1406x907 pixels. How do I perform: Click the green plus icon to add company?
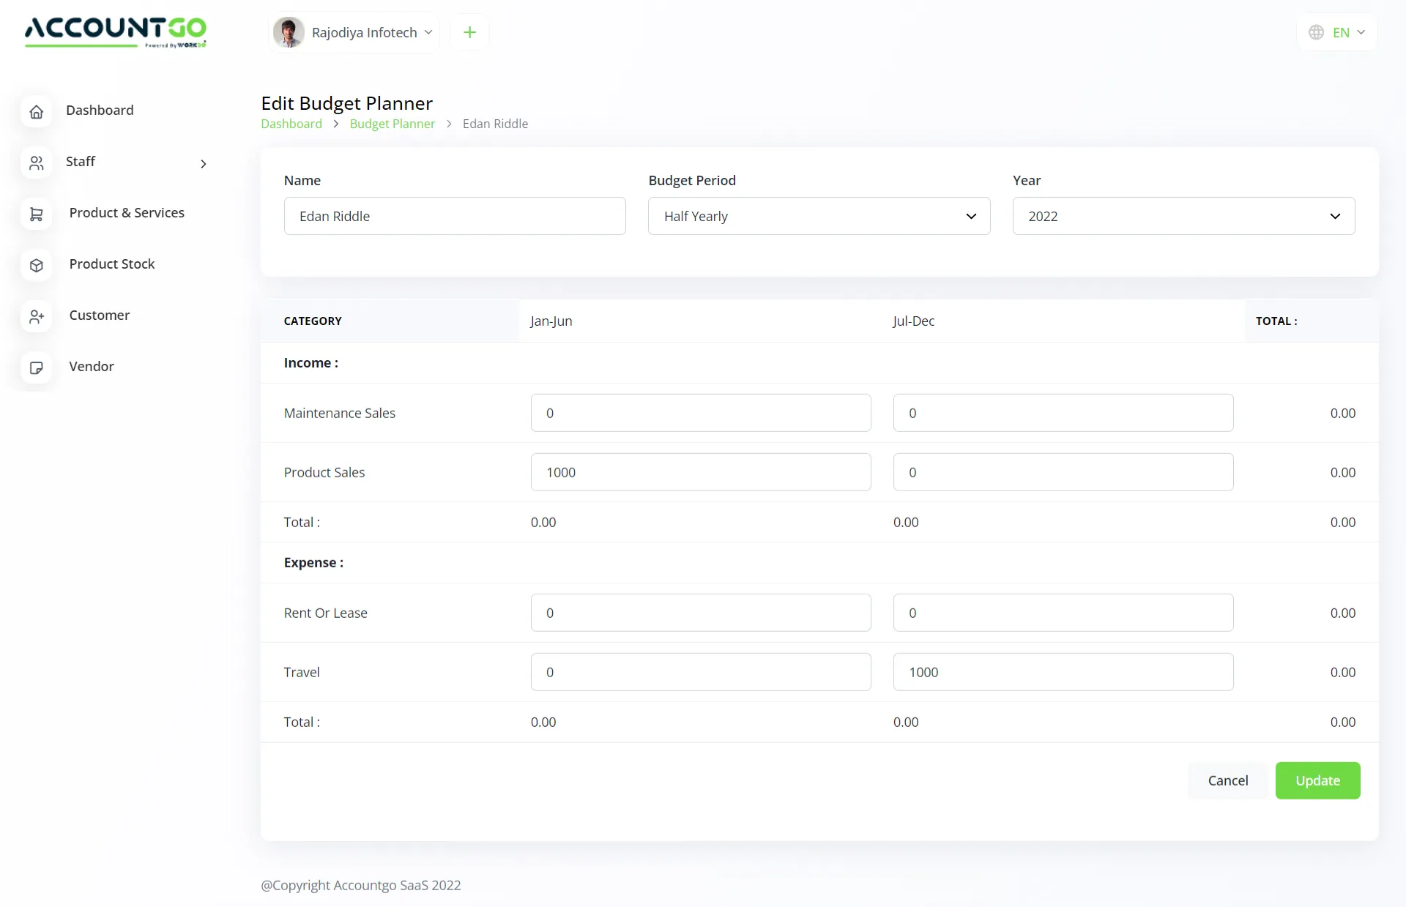click(x=469, y=32)
